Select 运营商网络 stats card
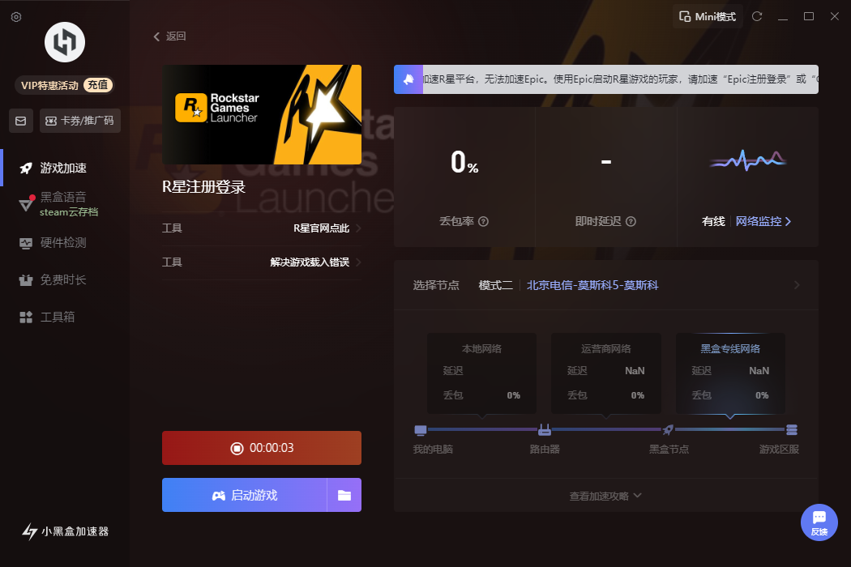 606,373
